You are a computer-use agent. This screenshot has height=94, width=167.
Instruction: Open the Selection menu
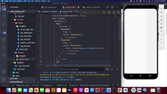[x=20, y=1]
